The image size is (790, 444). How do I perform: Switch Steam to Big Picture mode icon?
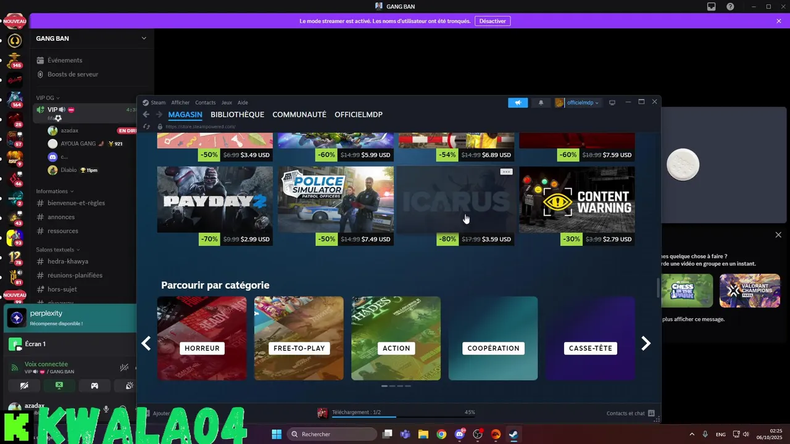click(x=612, y=103)
